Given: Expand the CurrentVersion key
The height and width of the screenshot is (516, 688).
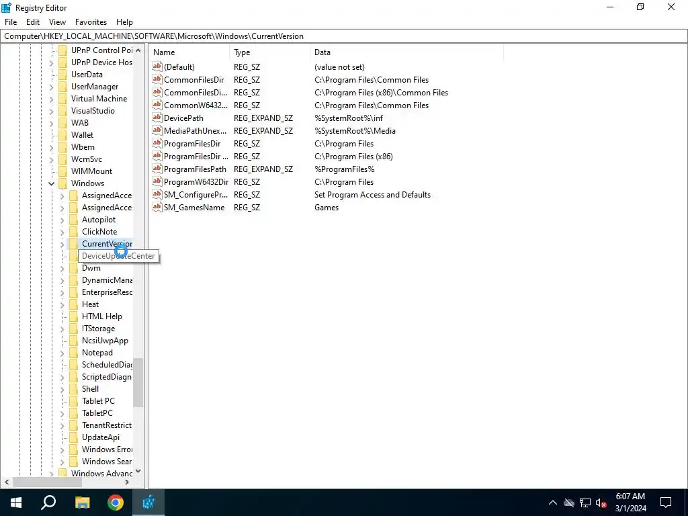Looking at the screenshot, I should pos(62,244).
